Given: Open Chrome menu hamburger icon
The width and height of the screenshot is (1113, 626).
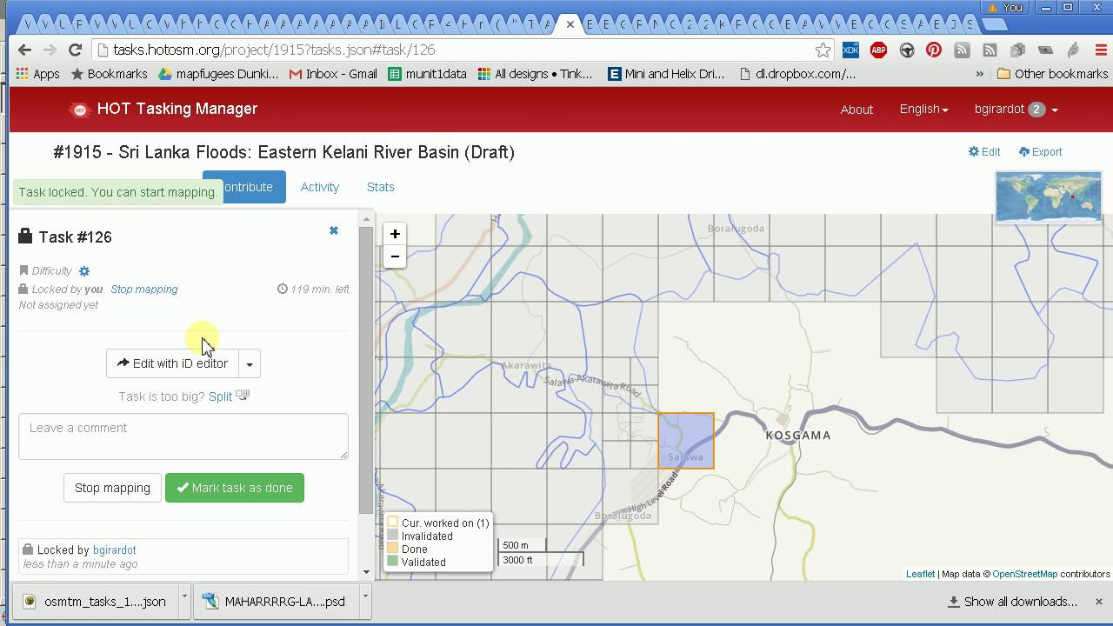Looking at the screenshot, I should 1102,50.
